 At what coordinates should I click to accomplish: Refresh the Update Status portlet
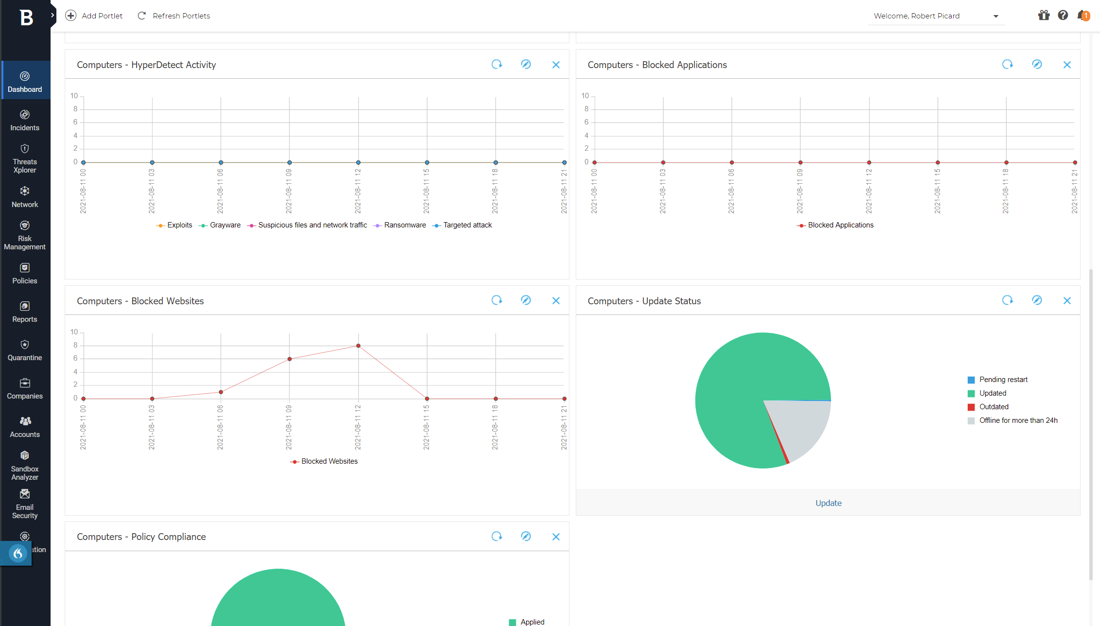(1008, 300)
